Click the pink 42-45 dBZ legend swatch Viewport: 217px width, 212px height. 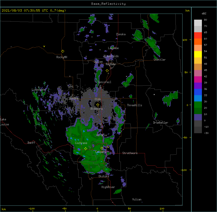tap(198, 73)
